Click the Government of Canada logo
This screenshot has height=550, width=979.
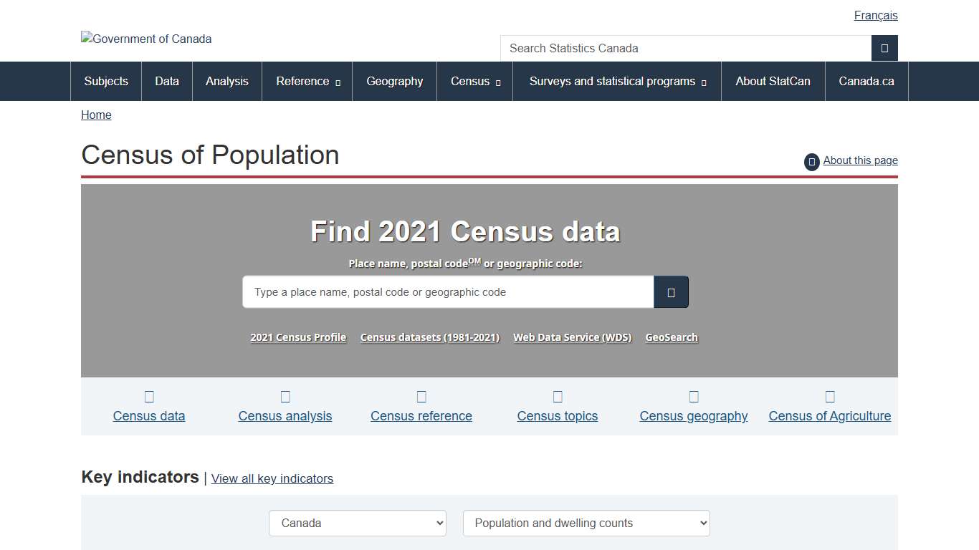pos(146,39)
